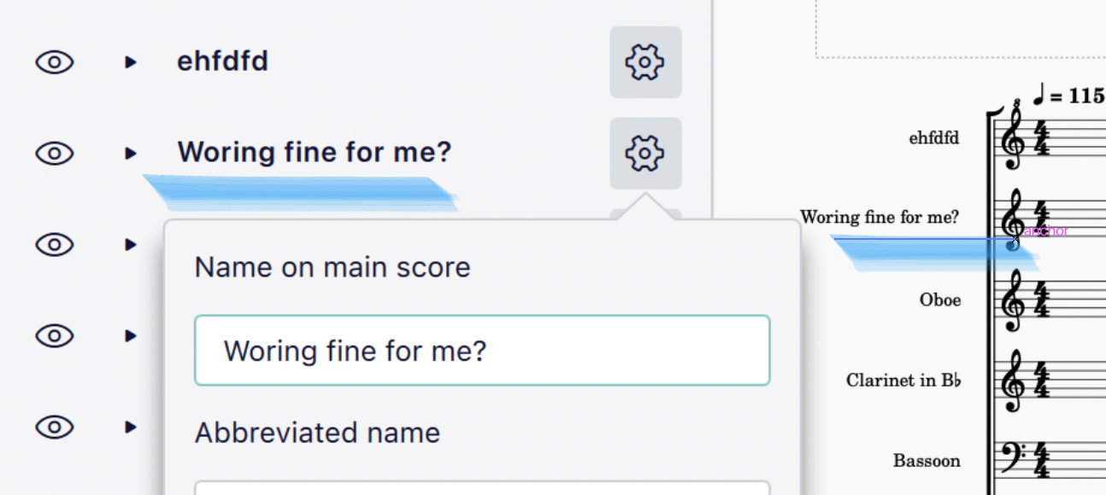Click the anchor marker on the score
1106x495 pixels.
click(1044, 230)
